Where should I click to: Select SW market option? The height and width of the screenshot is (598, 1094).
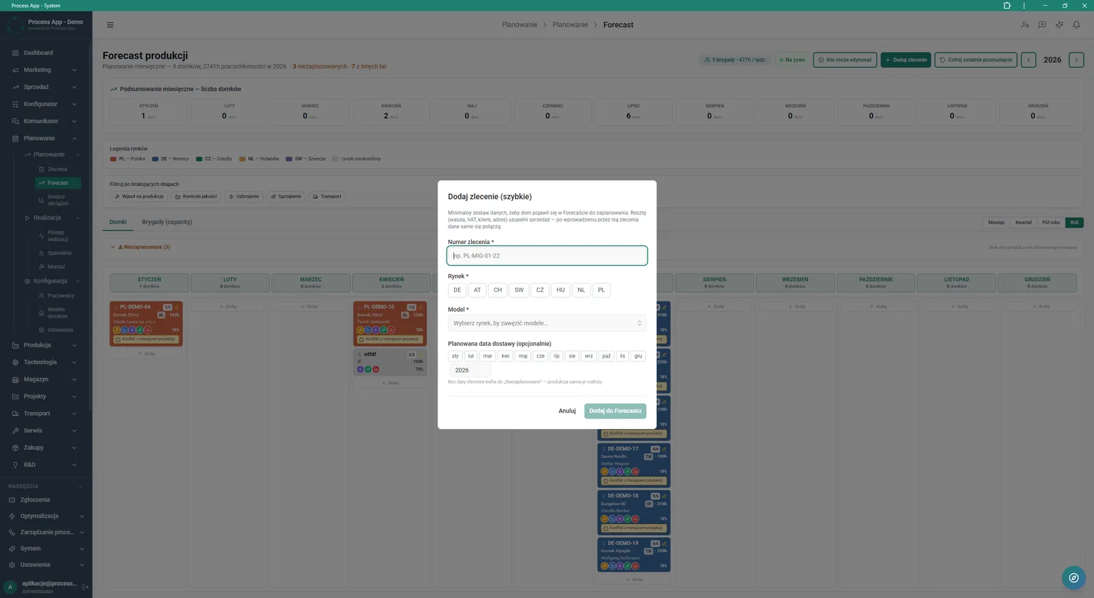click(x=519, y=290)
